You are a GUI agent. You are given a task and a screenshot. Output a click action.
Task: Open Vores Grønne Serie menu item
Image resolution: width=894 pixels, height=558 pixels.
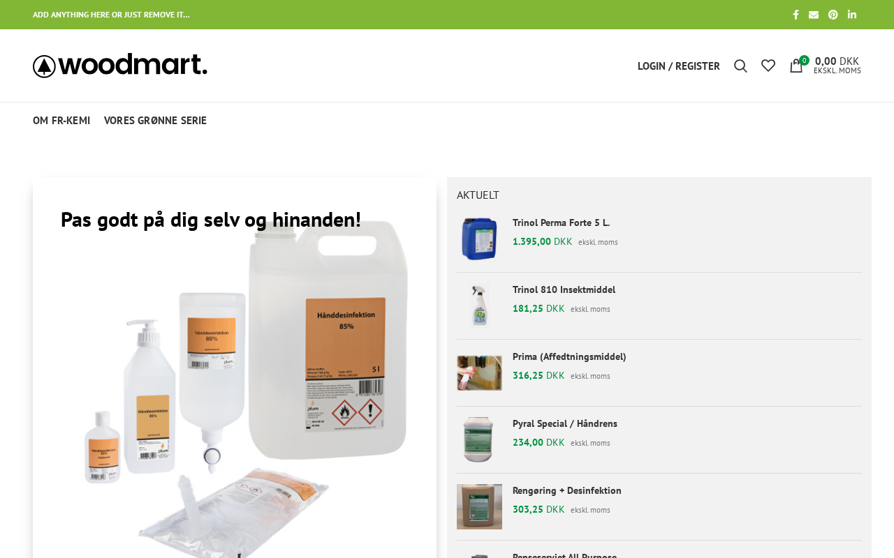(155, 120)
